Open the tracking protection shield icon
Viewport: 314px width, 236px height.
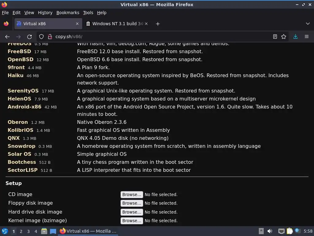(x=41, y=37)
